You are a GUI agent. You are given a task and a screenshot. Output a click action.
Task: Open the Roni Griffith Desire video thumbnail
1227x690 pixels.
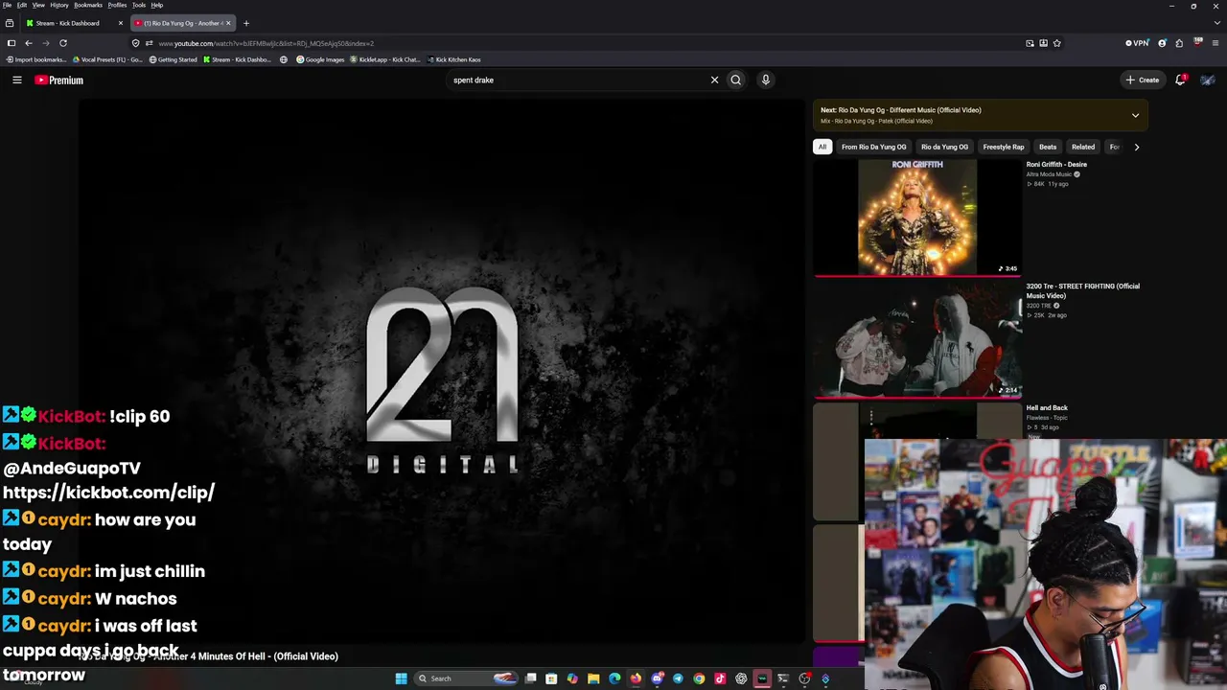917,218
